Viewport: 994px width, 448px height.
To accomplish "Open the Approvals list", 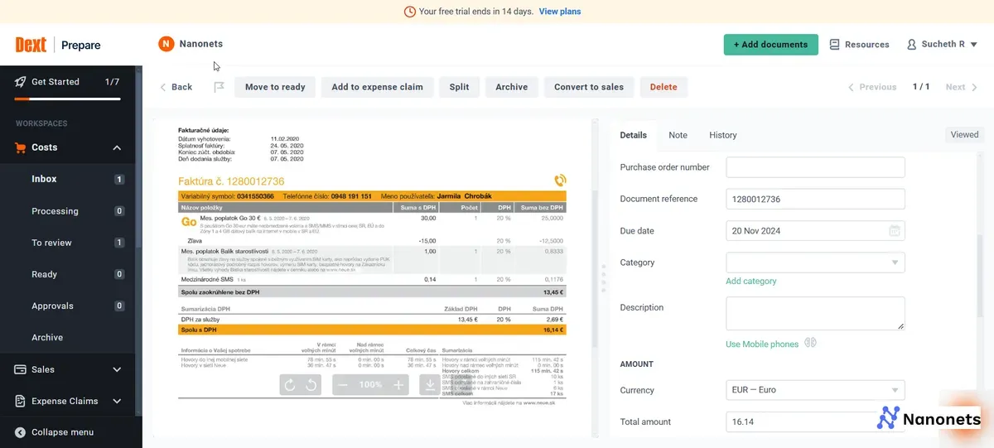I will click(67, 306).
